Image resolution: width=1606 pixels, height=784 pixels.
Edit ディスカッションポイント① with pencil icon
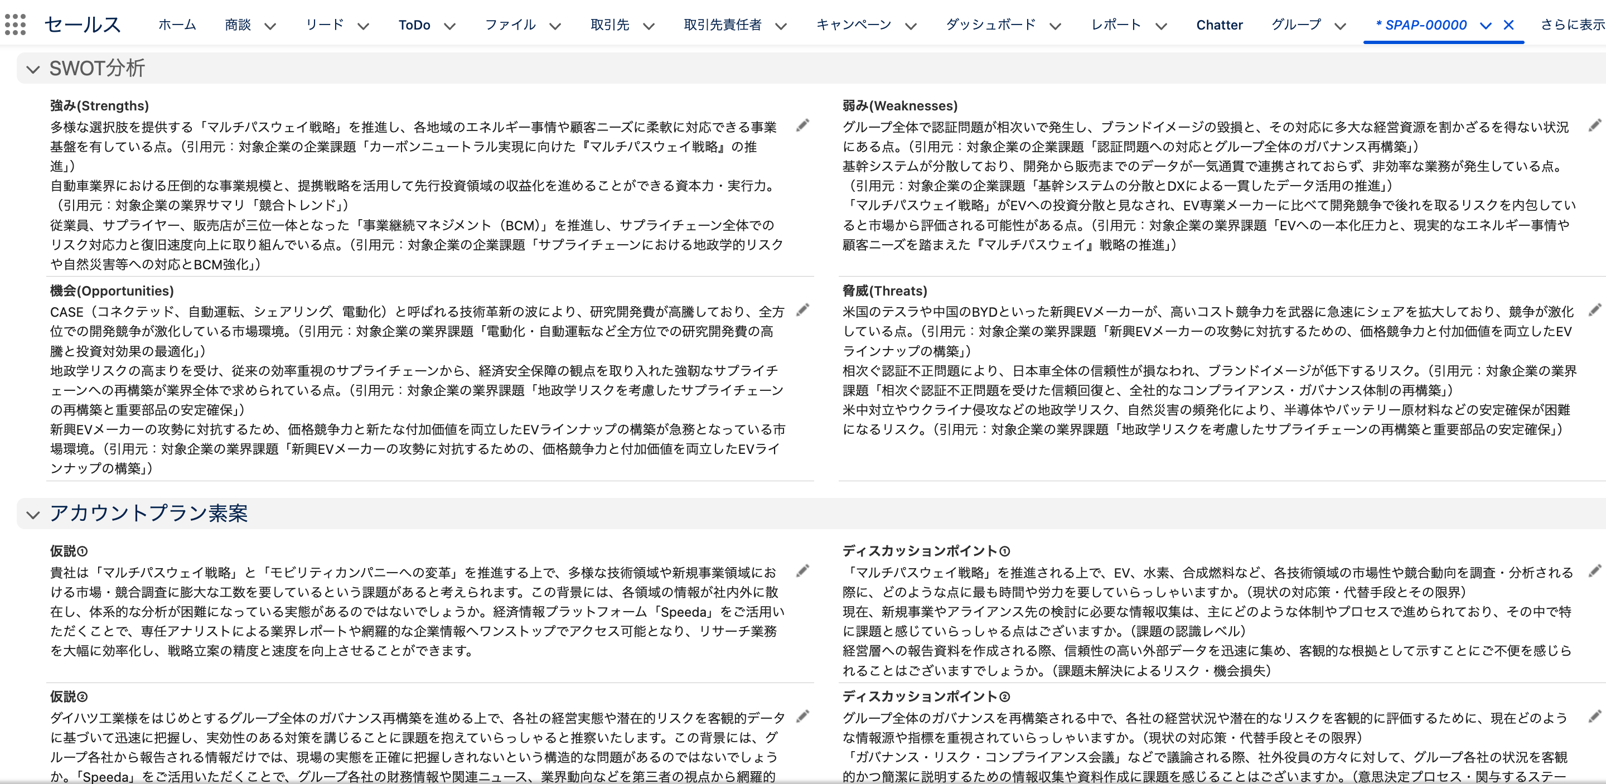coord(1594,570)
